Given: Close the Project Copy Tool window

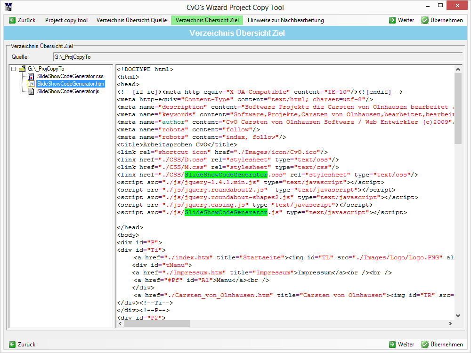Looking at the screenshot, I should 457,5.
